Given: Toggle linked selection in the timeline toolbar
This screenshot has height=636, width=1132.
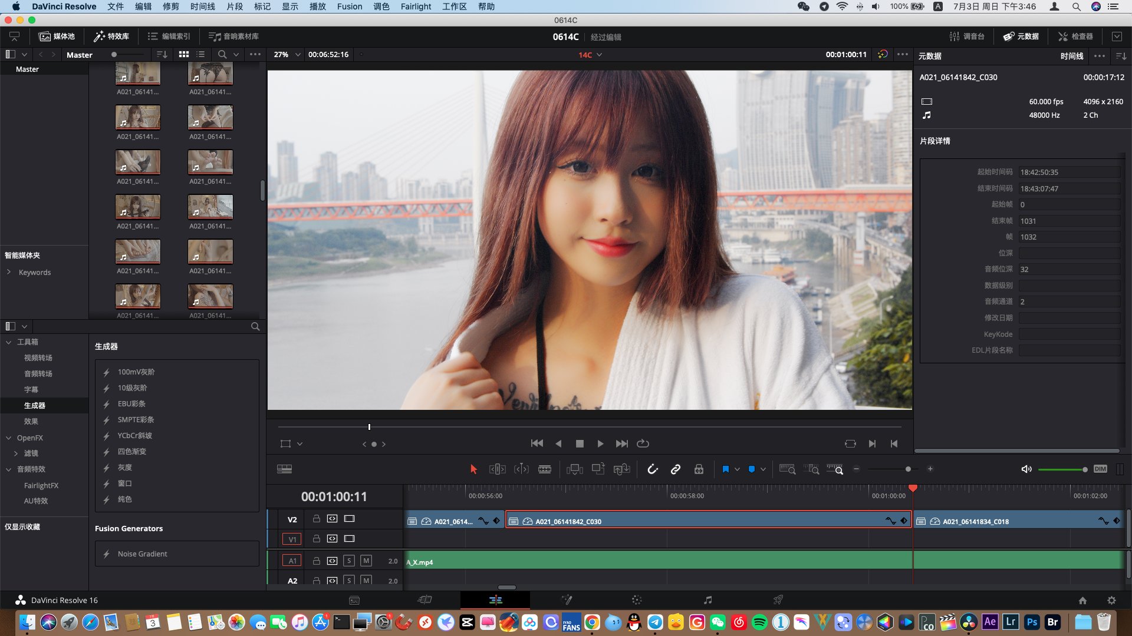Looking at the screenshot, I should pyautogui.click(x=676, y=469).
